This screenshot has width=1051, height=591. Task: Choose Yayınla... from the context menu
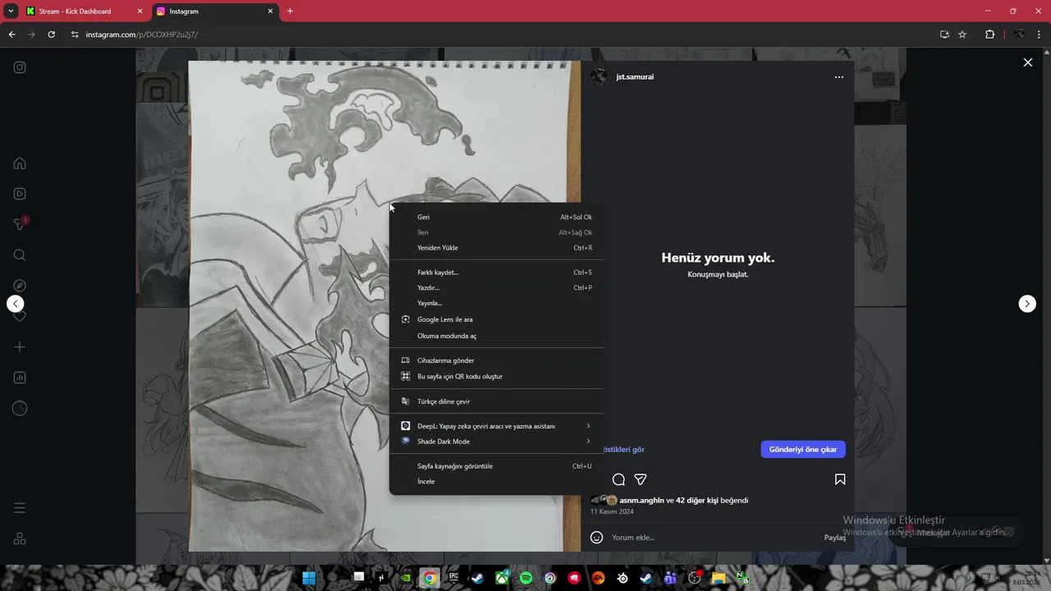click(x=496, y=303)
